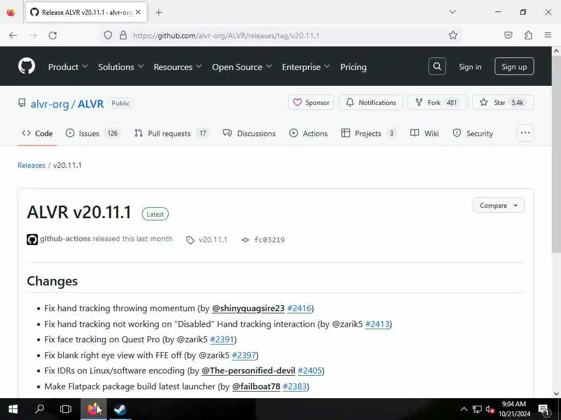Open the additional repository tabs ellipsis menu

tap(525, 133)
